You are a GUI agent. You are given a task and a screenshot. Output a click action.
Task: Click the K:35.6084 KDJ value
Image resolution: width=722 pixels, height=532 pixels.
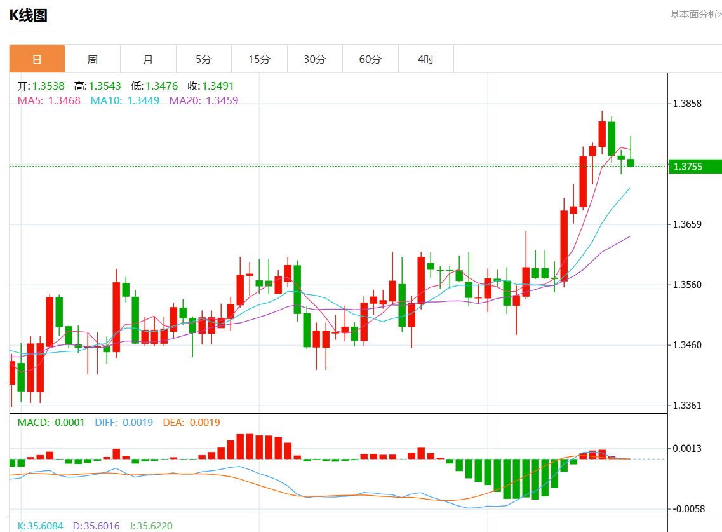pos(41,526)
